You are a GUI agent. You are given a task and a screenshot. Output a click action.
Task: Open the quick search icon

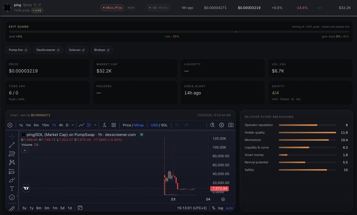[x=212, y=125]
